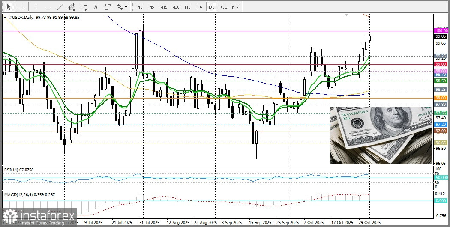The width and height of the screenshot is (450, 227).
Task: Click the red 99.00 price label
Action: tap(441, 64)
